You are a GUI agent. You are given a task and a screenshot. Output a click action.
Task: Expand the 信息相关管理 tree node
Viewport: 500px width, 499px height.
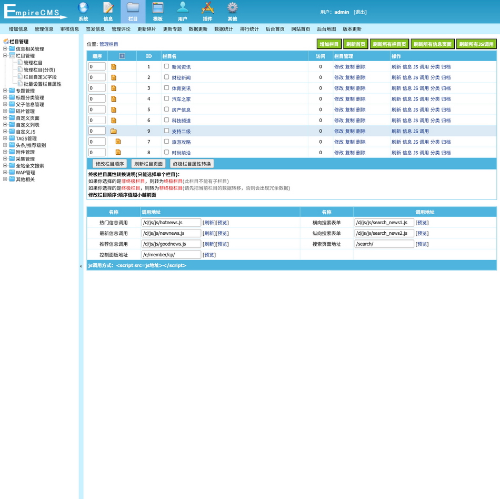[x=5, y=49]
